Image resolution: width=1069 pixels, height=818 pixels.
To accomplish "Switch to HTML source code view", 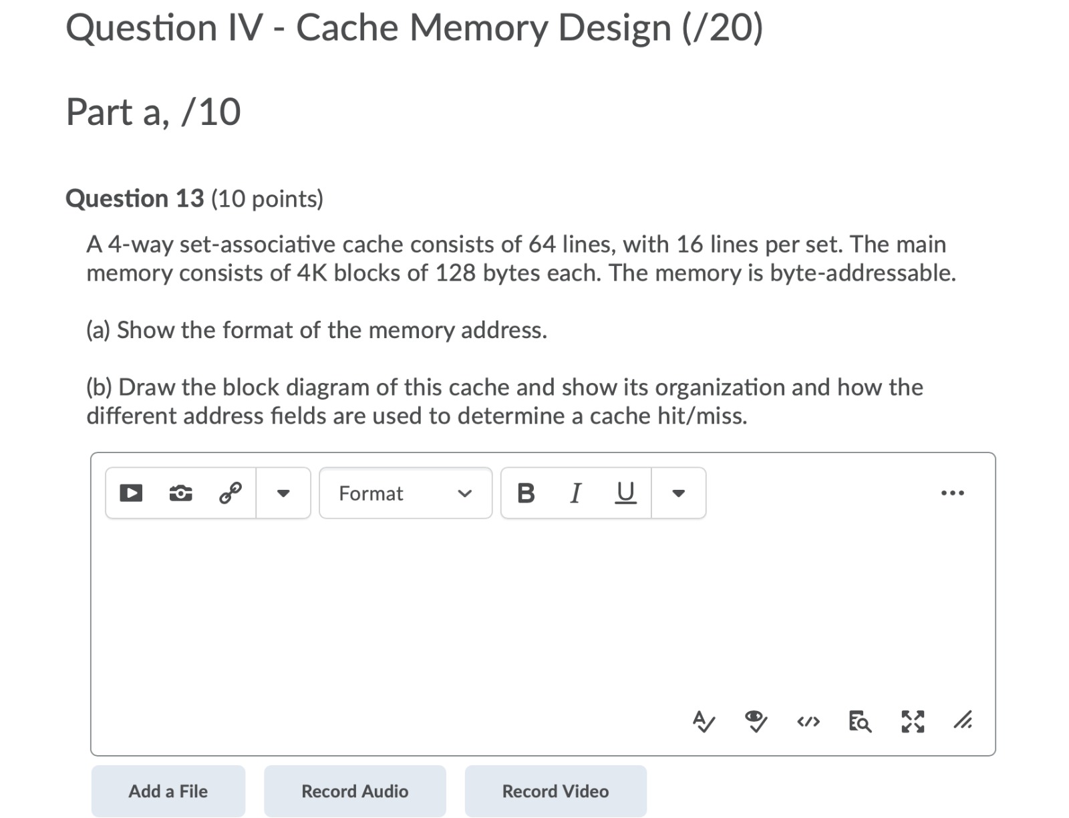I will point(808,722).
